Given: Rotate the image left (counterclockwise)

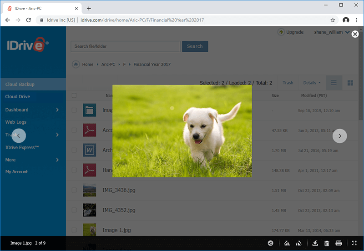Looking at the screenshot, I should 287,243.
